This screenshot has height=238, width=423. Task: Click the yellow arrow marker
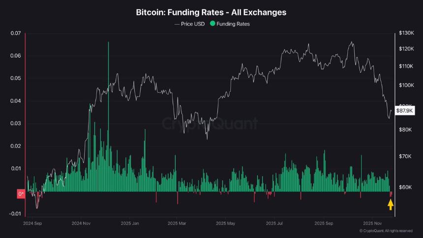click(391, 204)
